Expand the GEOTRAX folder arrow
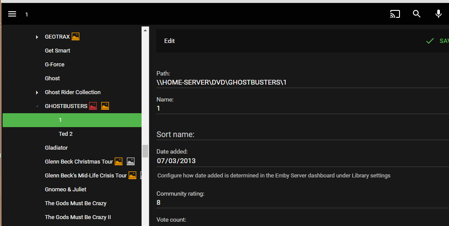The height and width of the screenshot is (226, 449). coord(37,37)
